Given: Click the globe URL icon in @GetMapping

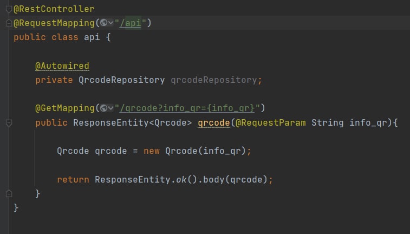Looking at the screenshot, I should coord(103,108).
